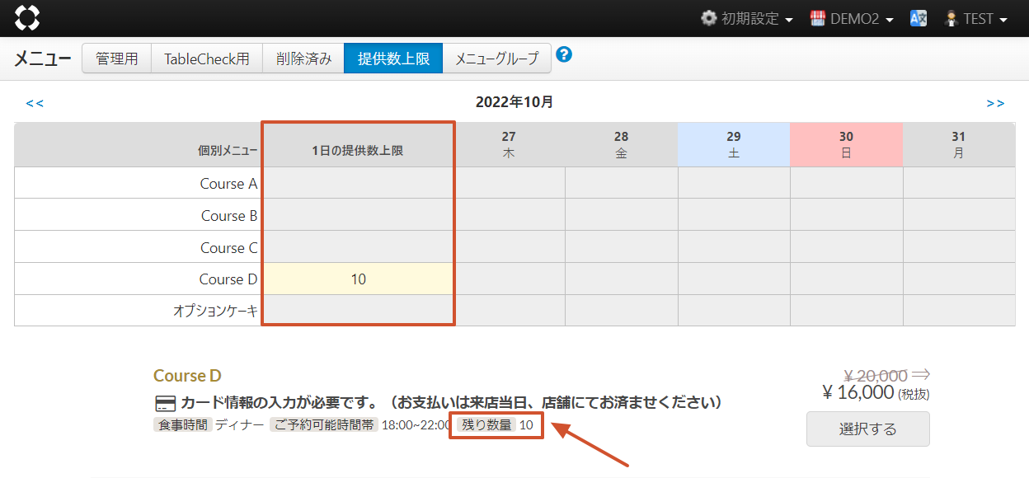Click Course A cell for the 31st
The height and width of the screenshot is (478, 1029).
point(959,183)
